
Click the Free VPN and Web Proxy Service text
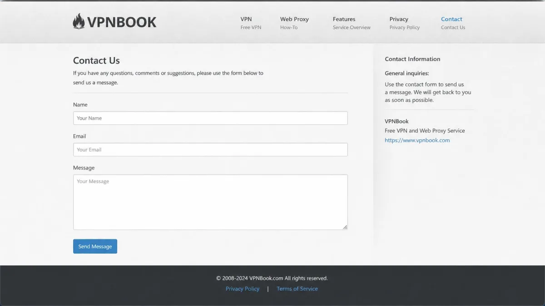click(425, 131)
